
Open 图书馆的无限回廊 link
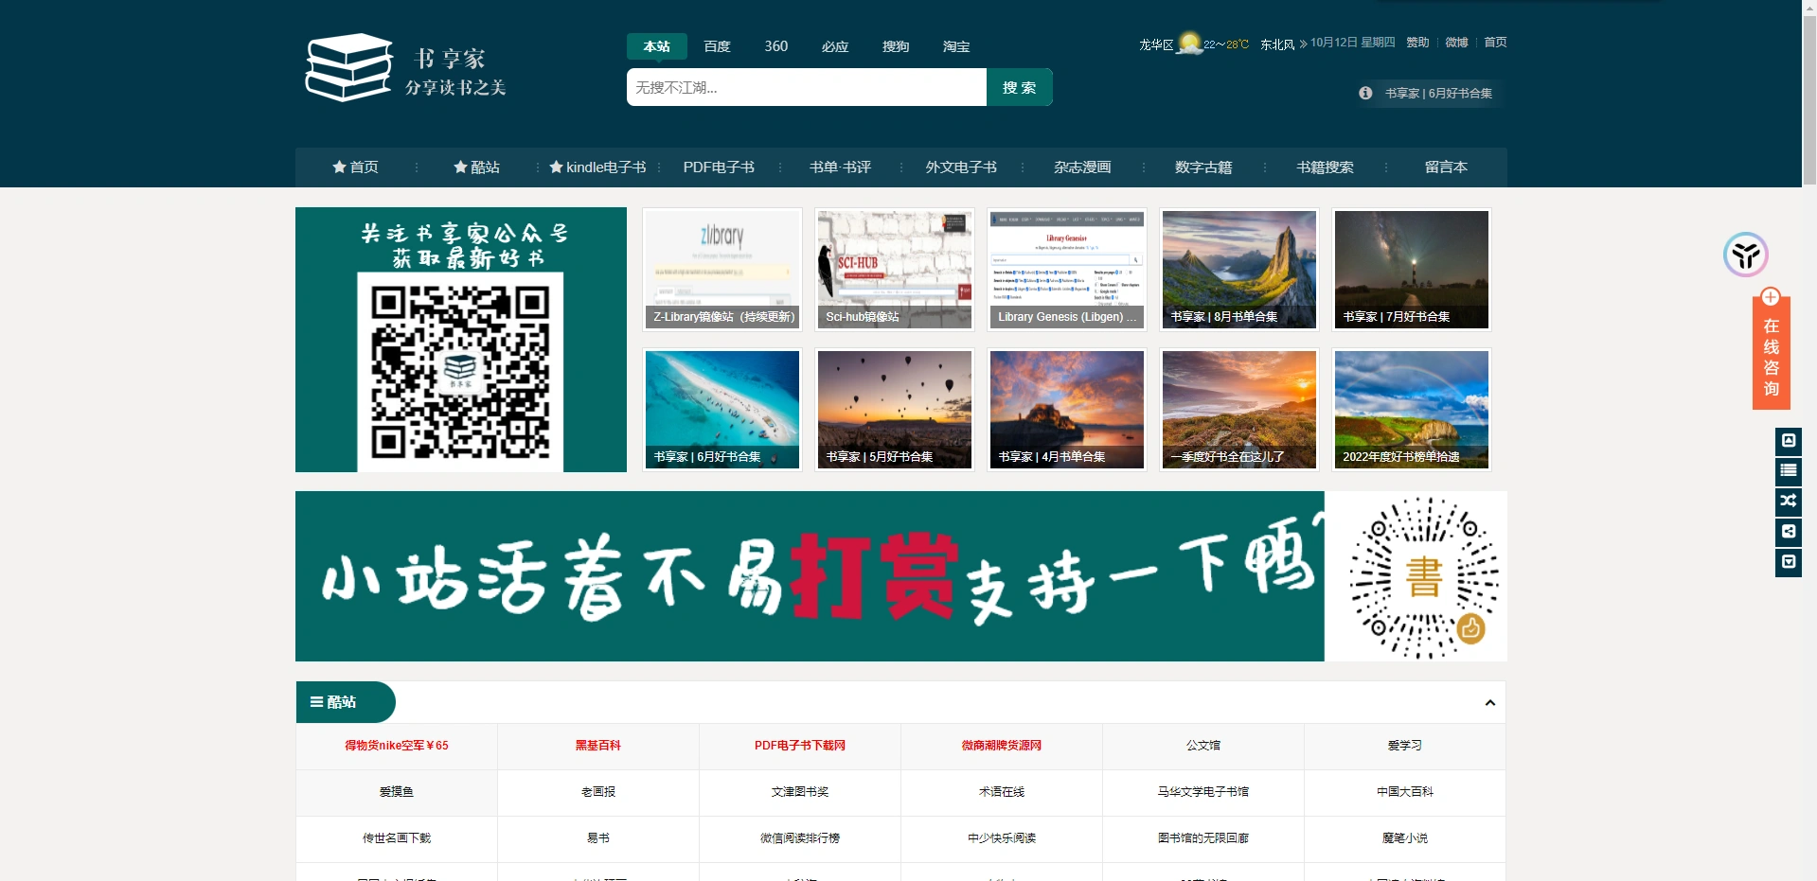click(x=1203, y=838)
